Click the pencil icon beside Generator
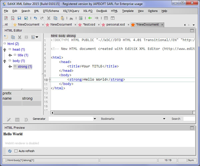Viewport: 200px width, 166px height. coord(9,120)
